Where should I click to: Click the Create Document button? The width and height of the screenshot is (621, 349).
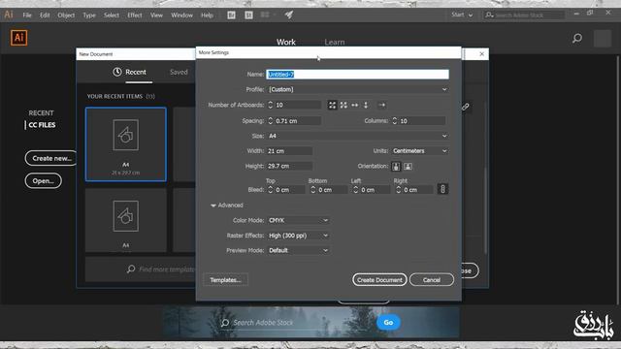pos(379,280)
